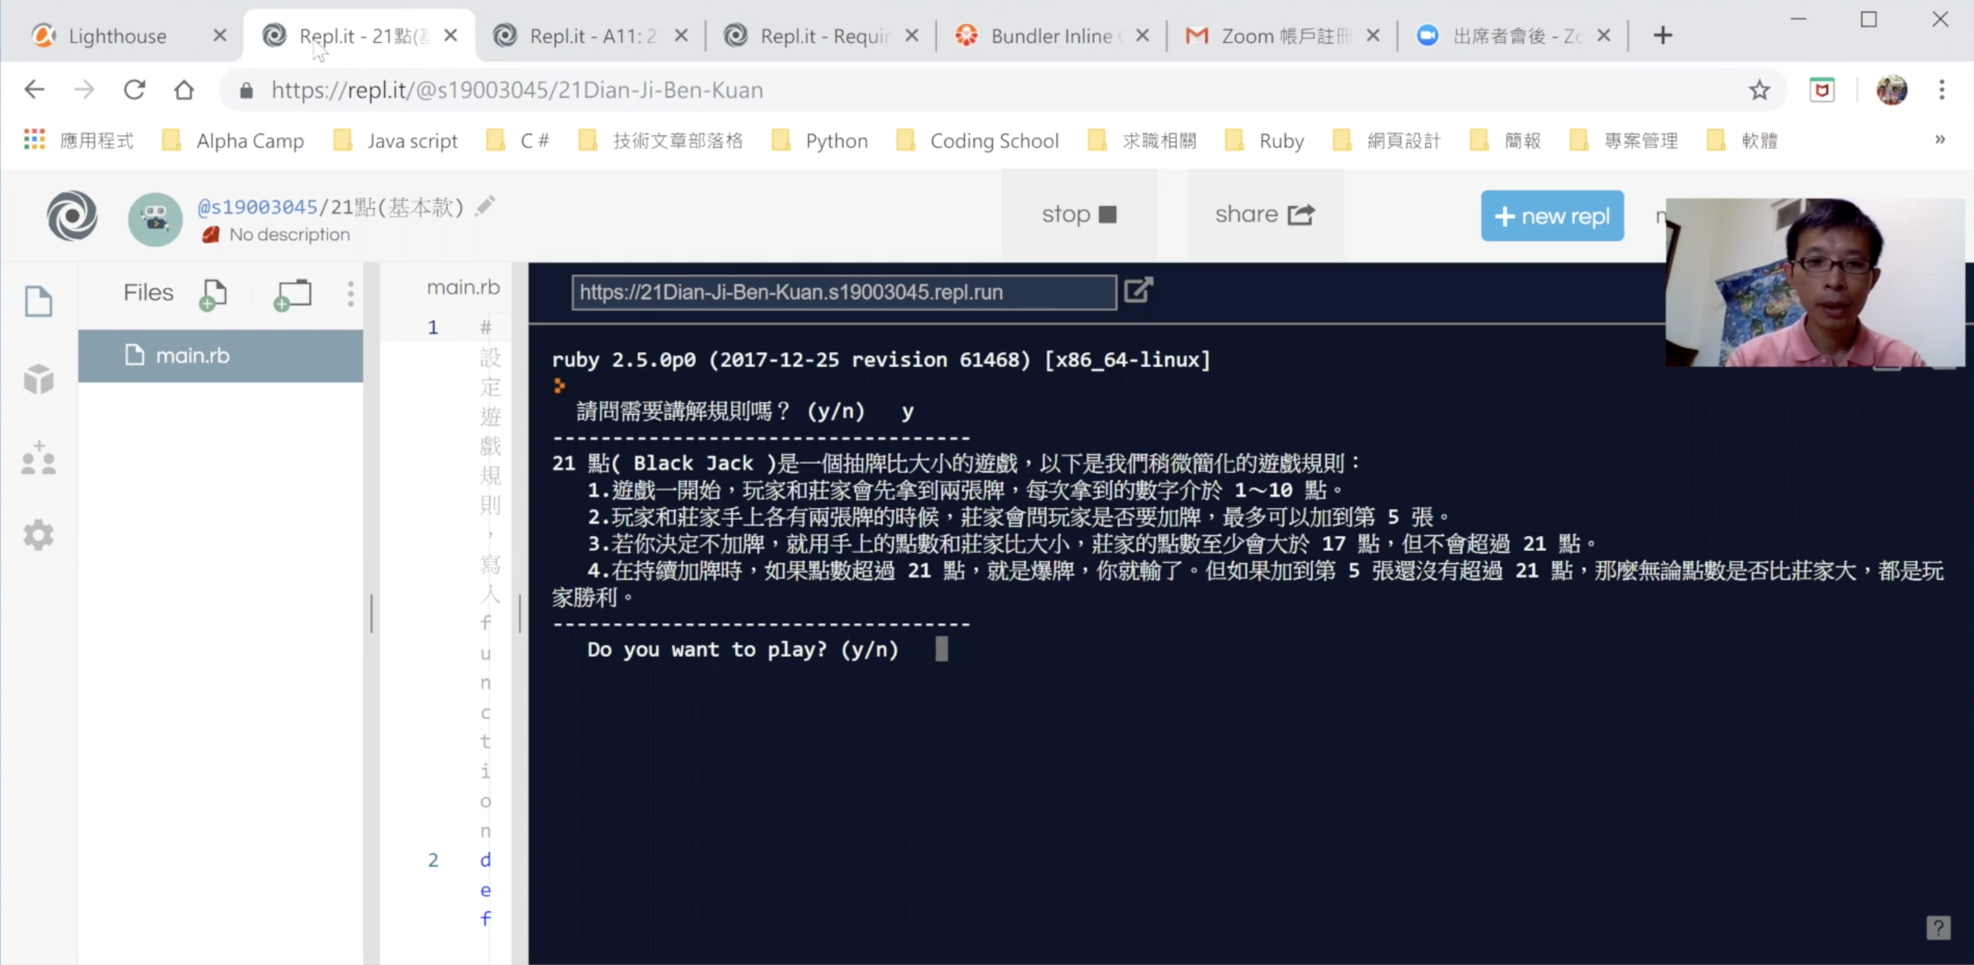Image resolution: width=1974 pixels, height=965 pixels.
Task: Click the @s19003045 username link
Action: 258,207
